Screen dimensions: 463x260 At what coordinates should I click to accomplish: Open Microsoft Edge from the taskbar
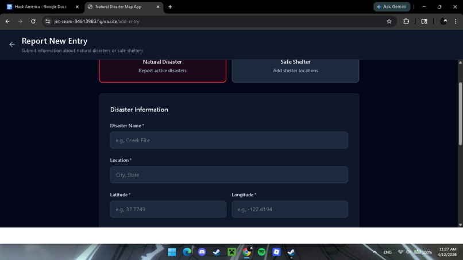187,252
